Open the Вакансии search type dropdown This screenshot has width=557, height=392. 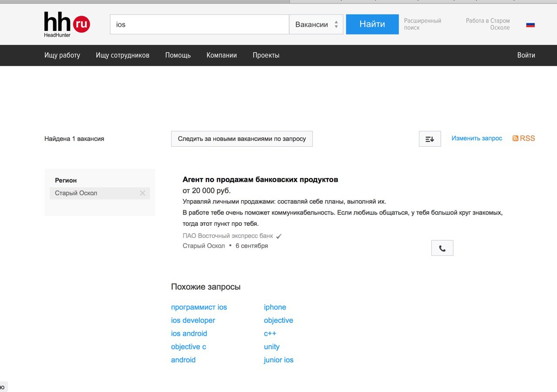coord(316,24)
